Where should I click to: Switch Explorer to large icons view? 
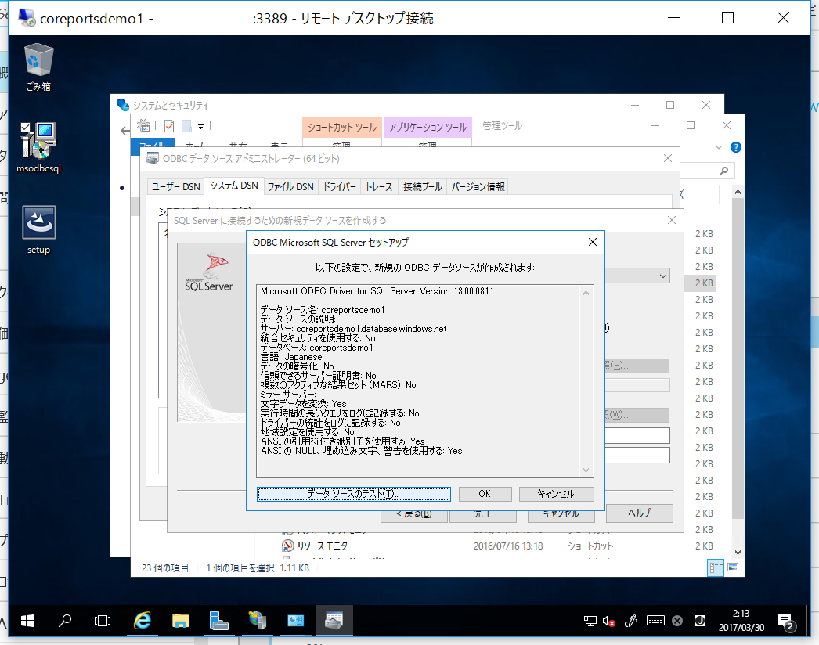(733, 568)
